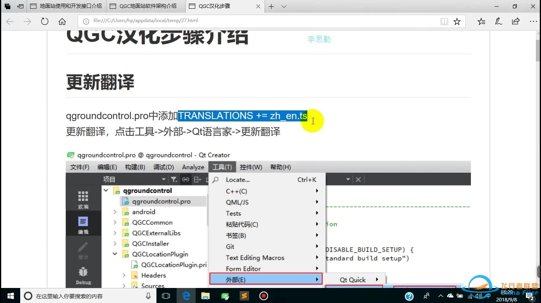
Task: Open the web notes pen icon
Action: point(499,21)
